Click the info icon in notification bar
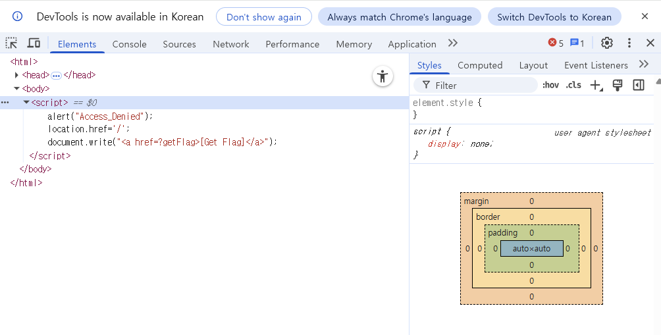This screenshot has width=661, height=335. [17, 16]
